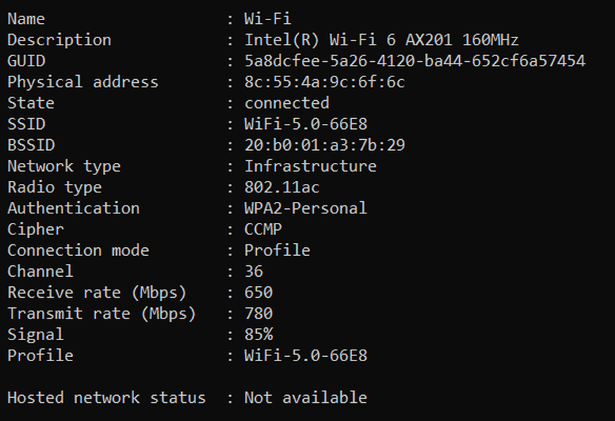Image resolution: width=615 pixels, height=421 pixels.
Task: Click the Radio type value 802.11ac
Action: point(282,187)
